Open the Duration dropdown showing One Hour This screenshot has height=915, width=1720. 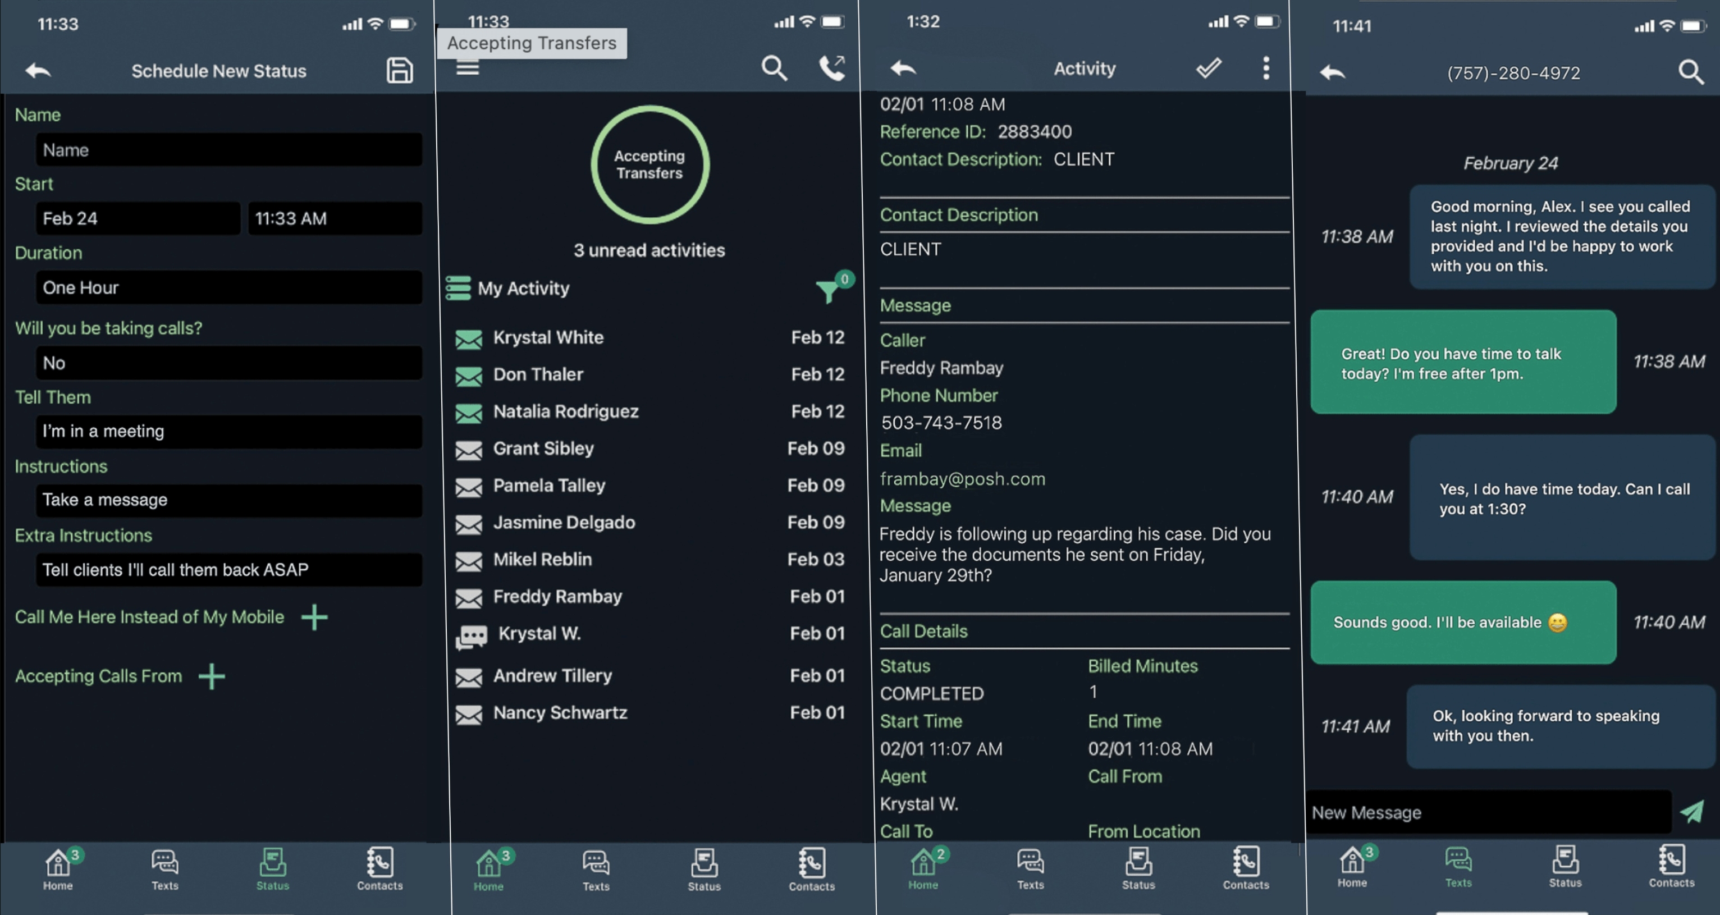(x=229, y=287)
